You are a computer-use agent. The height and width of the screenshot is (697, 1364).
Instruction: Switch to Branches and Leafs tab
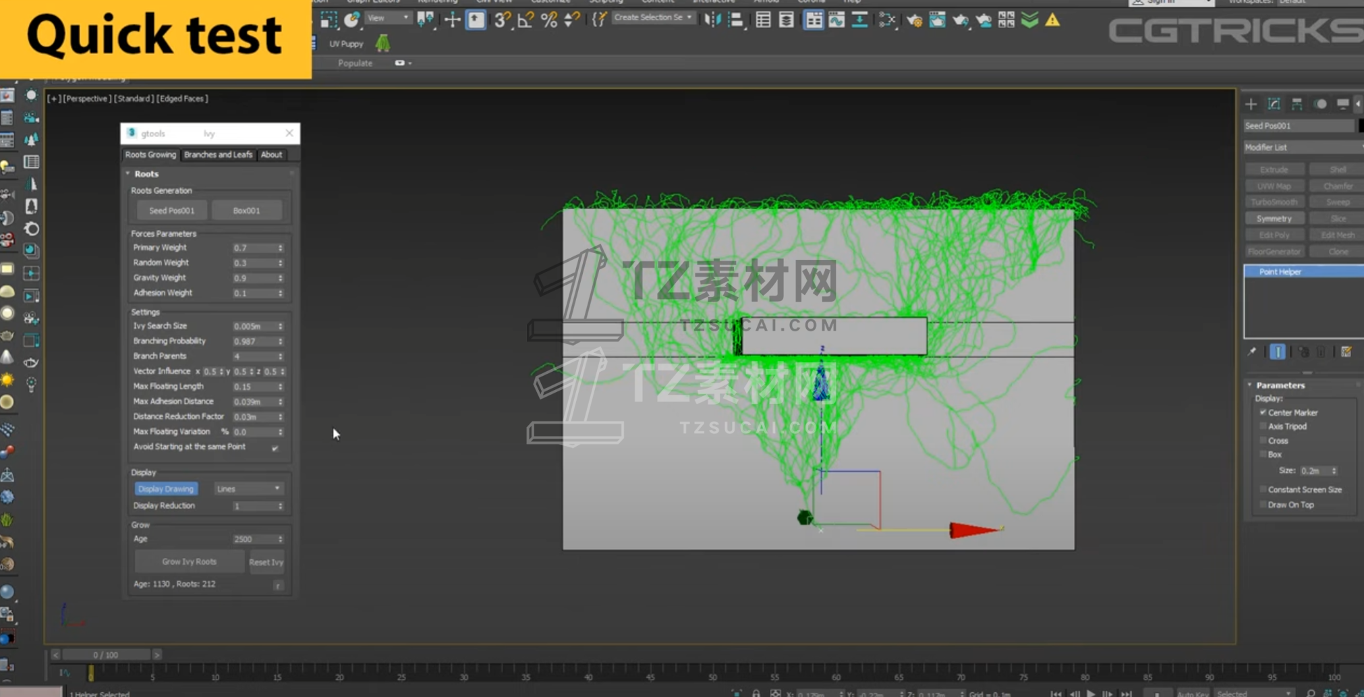(x=218, y=155)
